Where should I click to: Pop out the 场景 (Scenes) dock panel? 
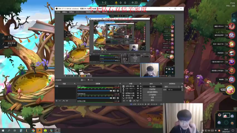tap(75, 84)
